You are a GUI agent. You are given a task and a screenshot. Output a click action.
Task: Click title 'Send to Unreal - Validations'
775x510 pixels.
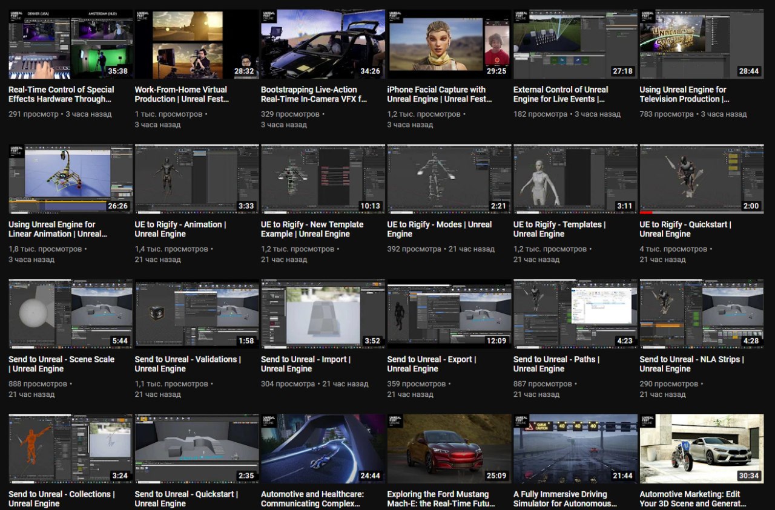point(188,364)
